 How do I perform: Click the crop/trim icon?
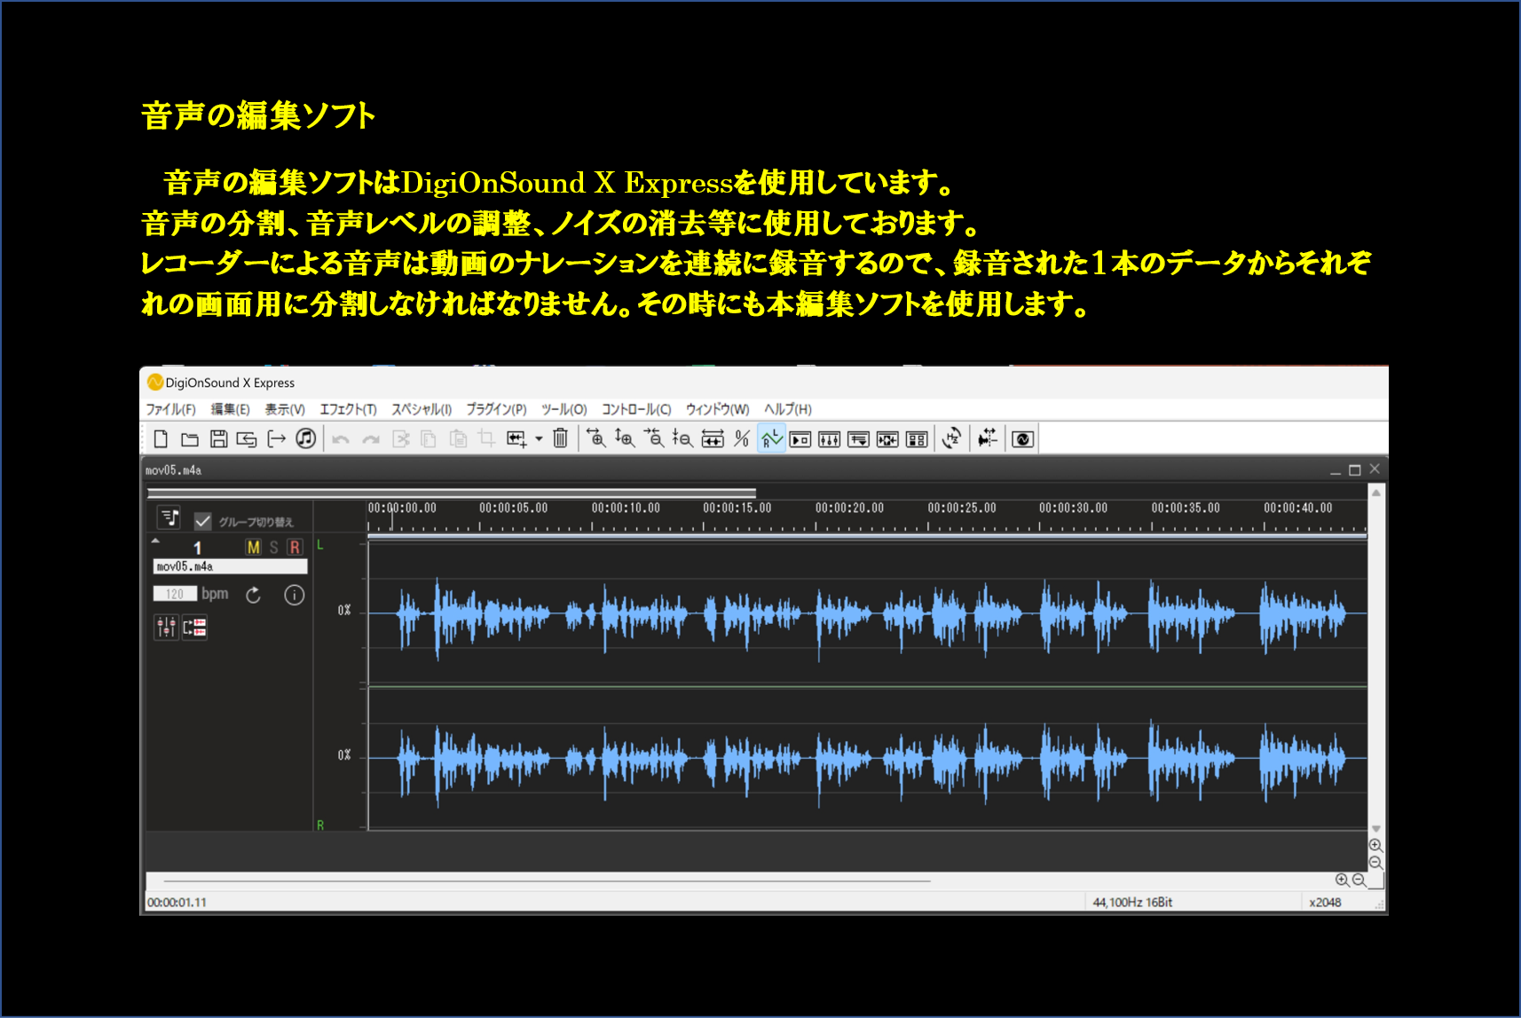click(486, 438)
